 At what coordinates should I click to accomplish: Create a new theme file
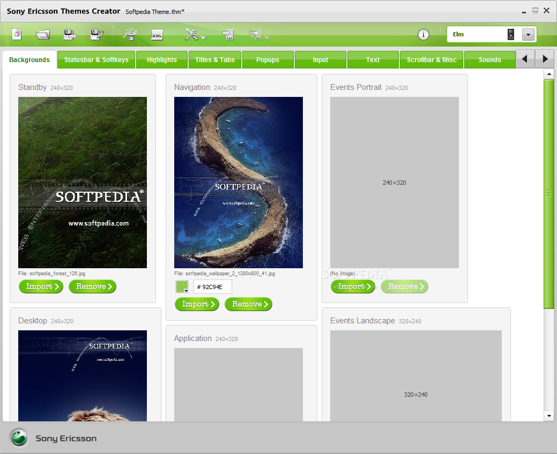click(17, 34)
